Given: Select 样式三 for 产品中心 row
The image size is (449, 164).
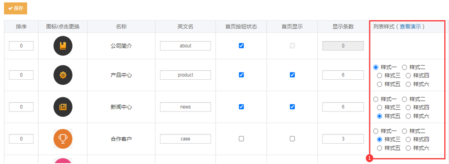Looking at the screenshot, I should (379, 76).
